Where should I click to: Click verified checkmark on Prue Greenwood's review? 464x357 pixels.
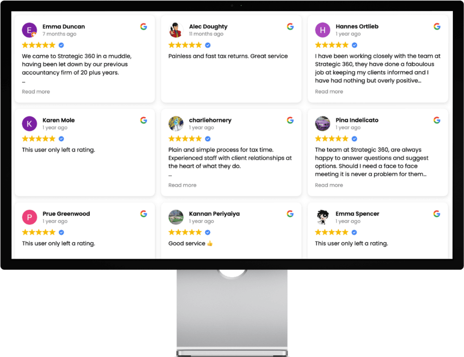[61, 232]
